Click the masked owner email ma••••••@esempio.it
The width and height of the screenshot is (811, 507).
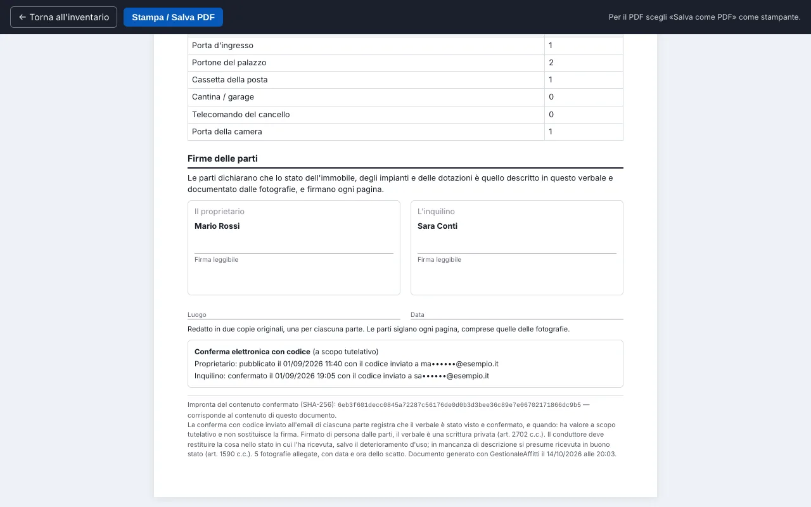[x=459, y=364]
